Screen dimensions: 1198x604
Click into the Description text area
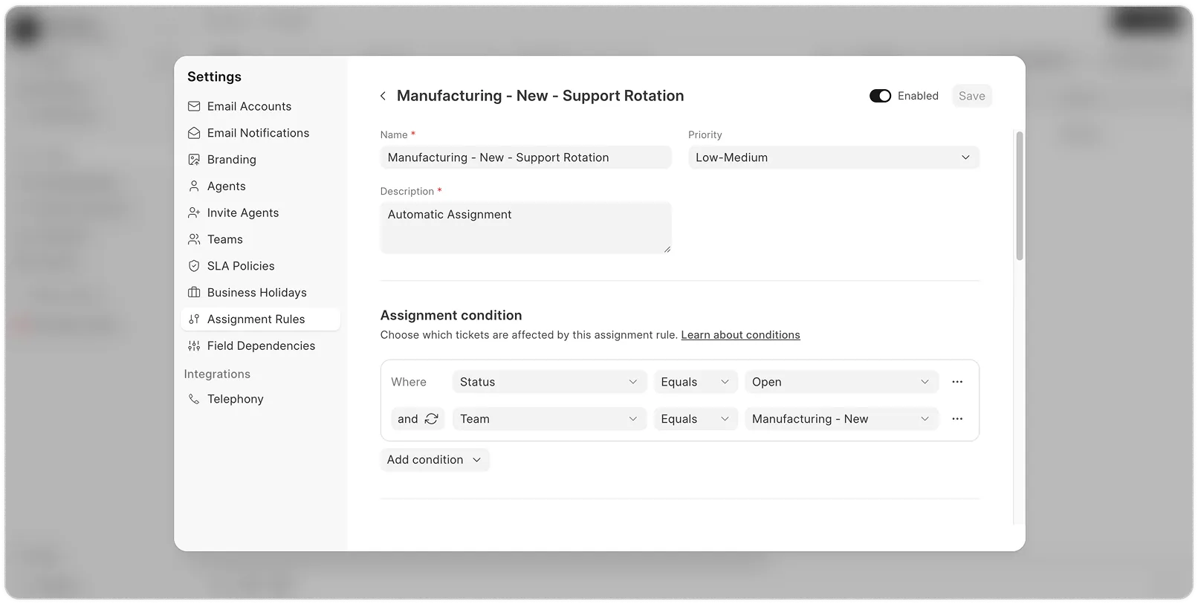point(525,228)
